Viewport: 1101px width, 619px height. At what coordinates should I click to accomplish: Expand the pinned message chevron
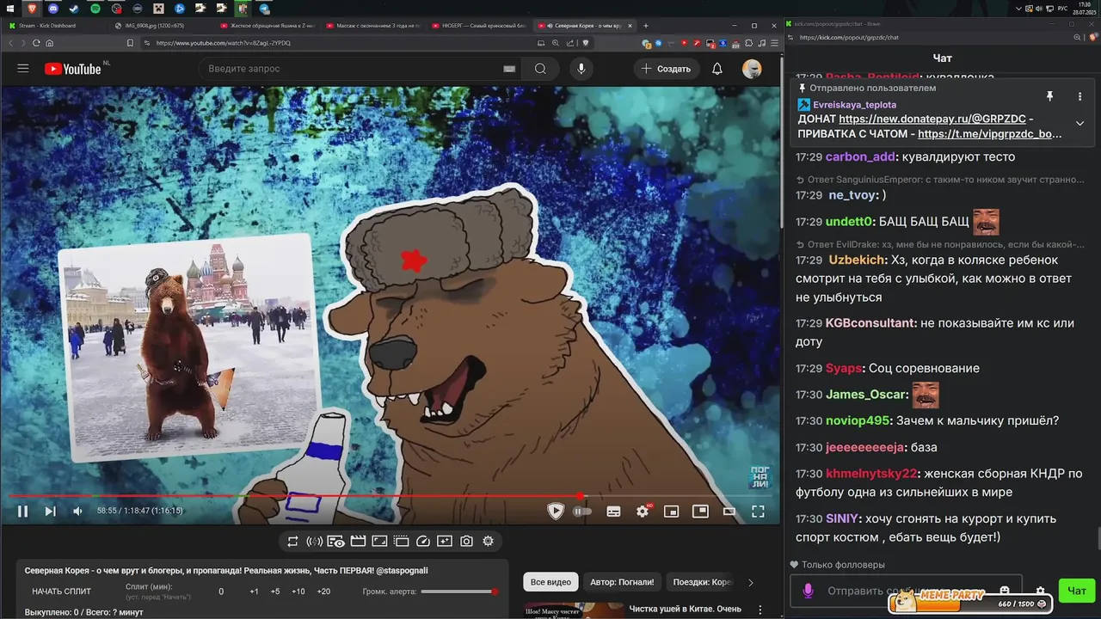pos(1079,123)
